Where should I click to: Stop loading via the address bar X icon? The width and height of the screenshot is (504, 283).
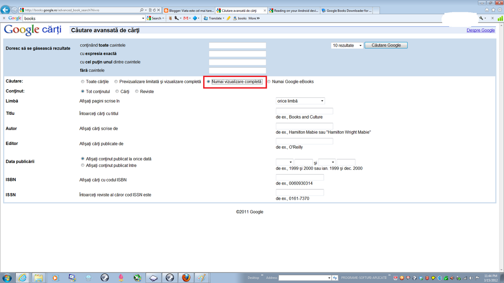point(158,10)
